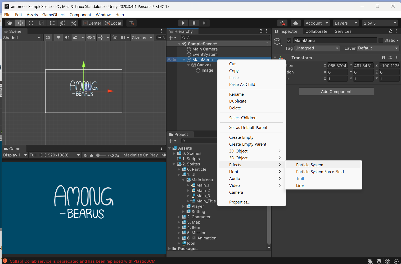Open custom editor tools
Viewport: 401px width, 264px height.
coord(74,23)
